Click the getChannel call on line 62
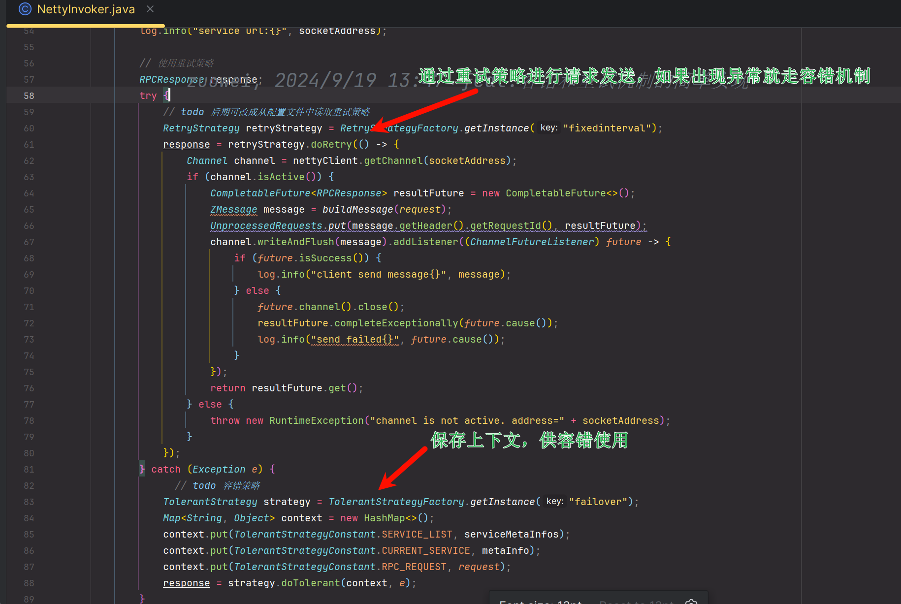Viewport: 901px width, 604px height. tap(393, 160)
